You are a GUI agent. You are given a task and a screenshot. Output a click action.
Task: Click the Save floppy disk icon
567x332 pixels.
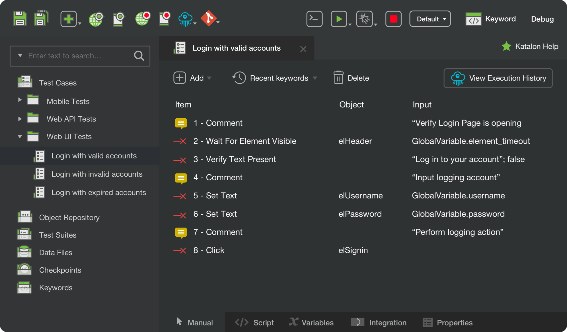point(20,19)
